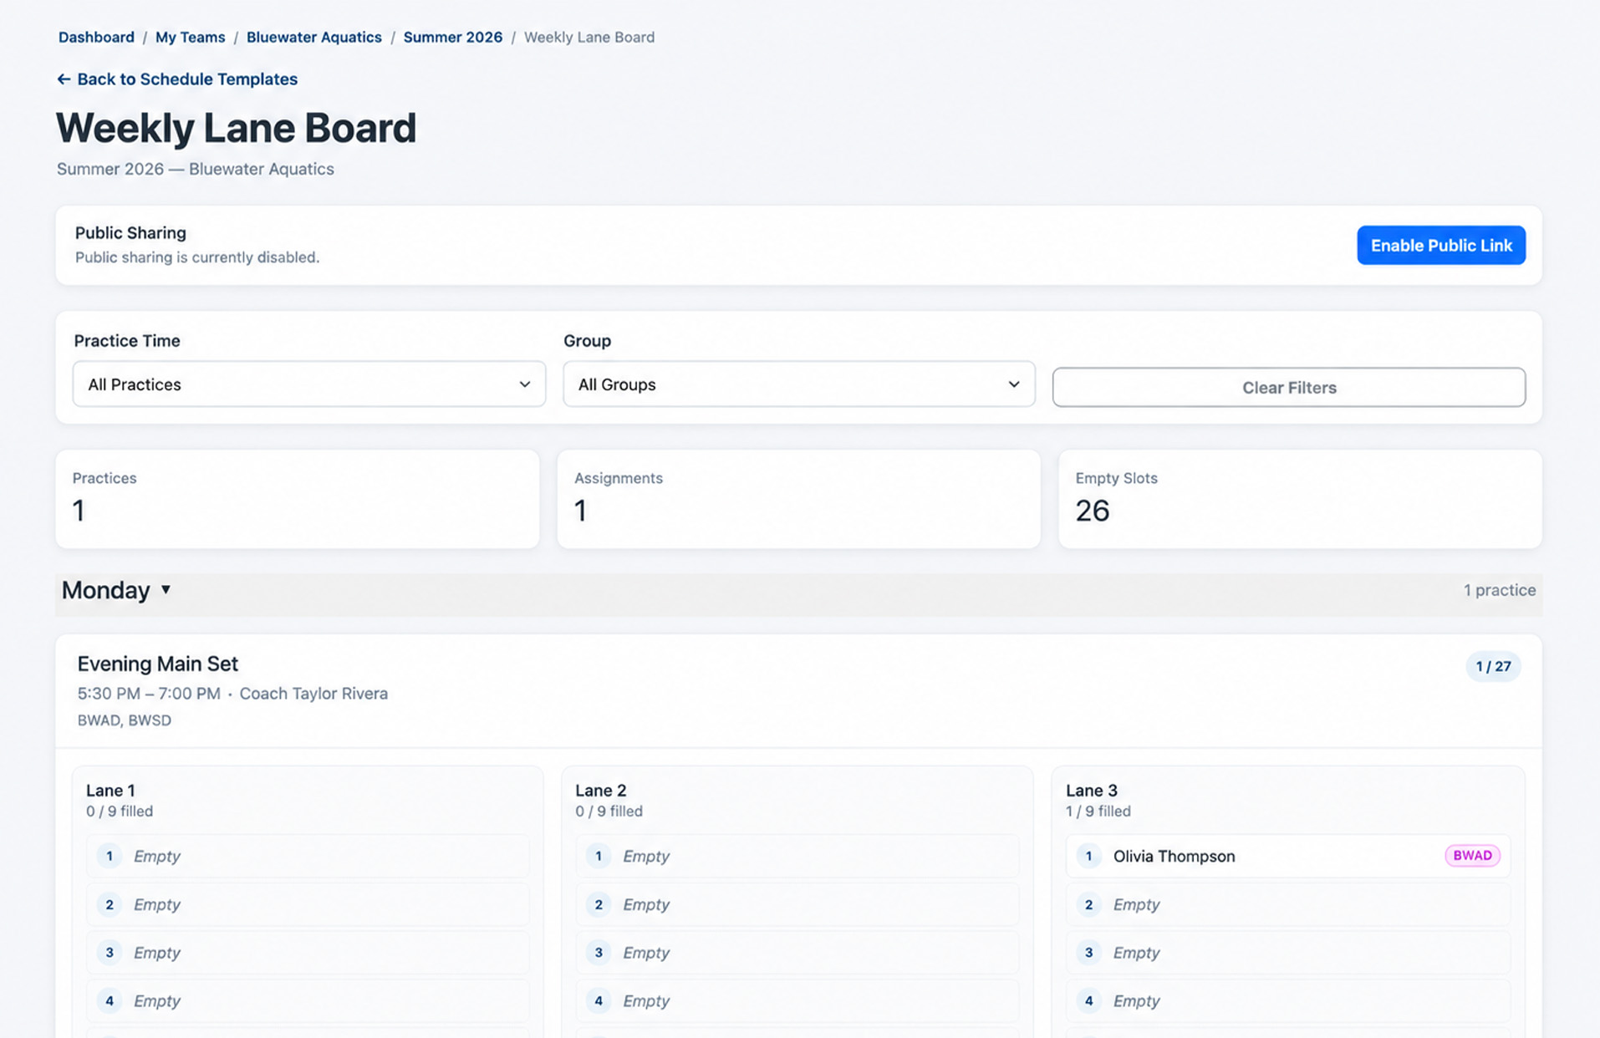
Task: Click the Lane 1 heading
Action: tap(110, 791)
